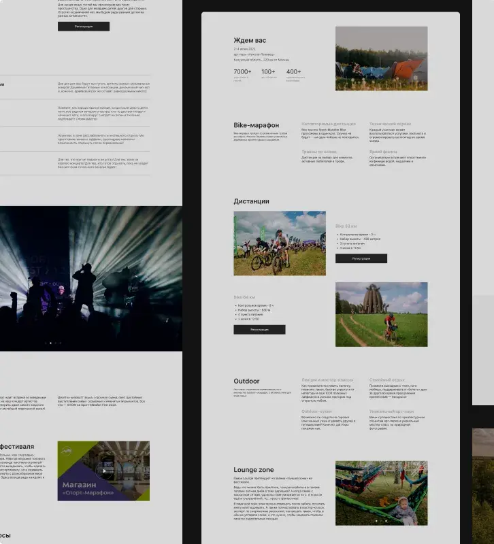Image resolution: width=494 pixels, height=544 pixels.
Task: Open the bike race crowd photo
Action: pyautogui.click(x=279, y=243)
